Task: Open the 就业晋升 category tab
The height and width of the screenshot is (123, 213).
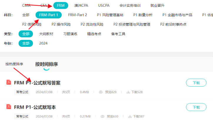Action: (x=158, y=5)
